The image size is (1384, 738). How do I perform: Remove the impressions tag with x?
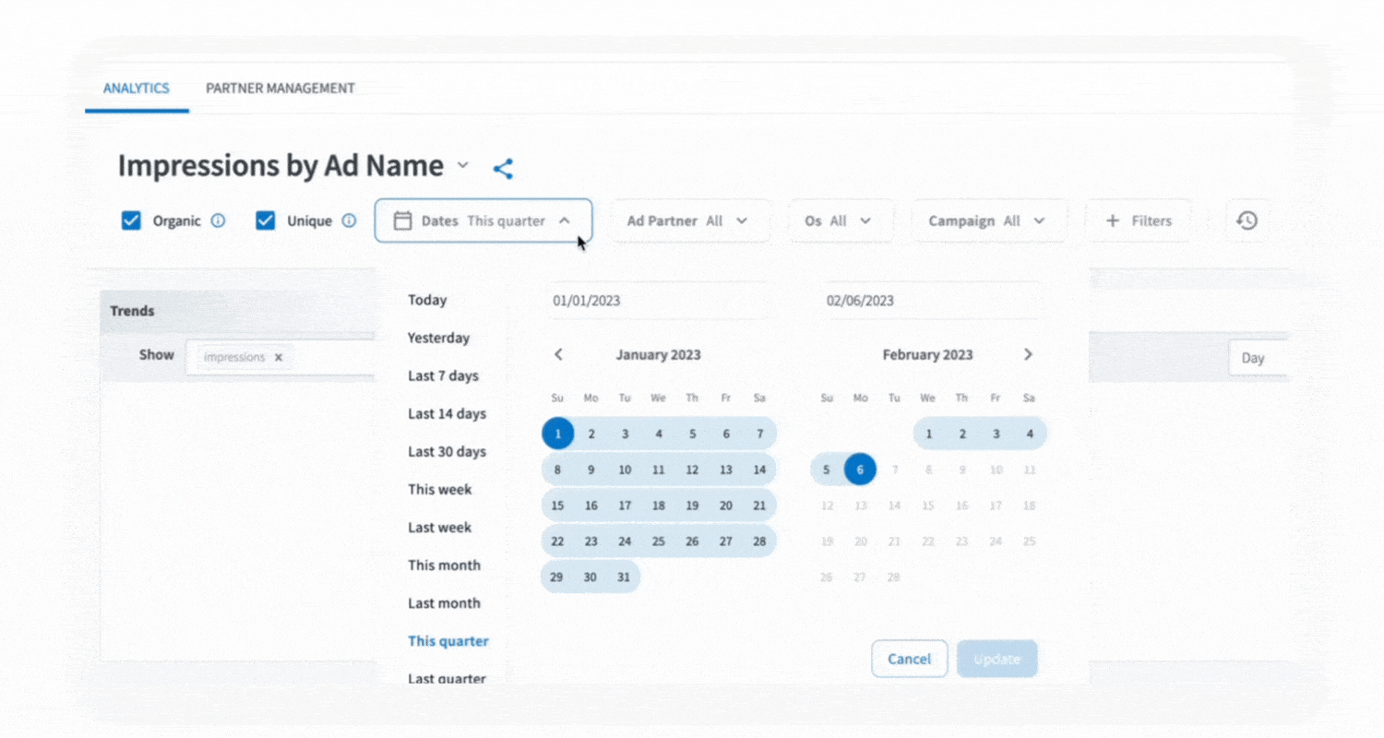(279, 357)
